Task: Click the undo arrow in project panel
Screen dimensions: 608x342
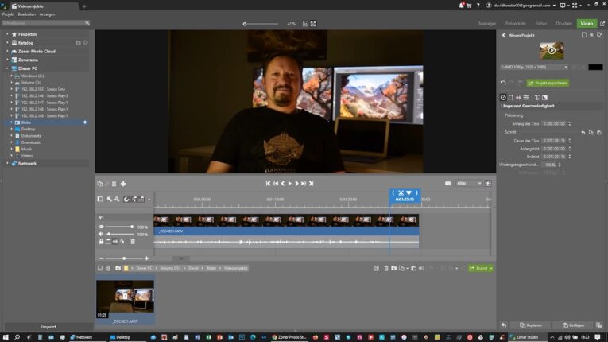Action: click(503, 83)
